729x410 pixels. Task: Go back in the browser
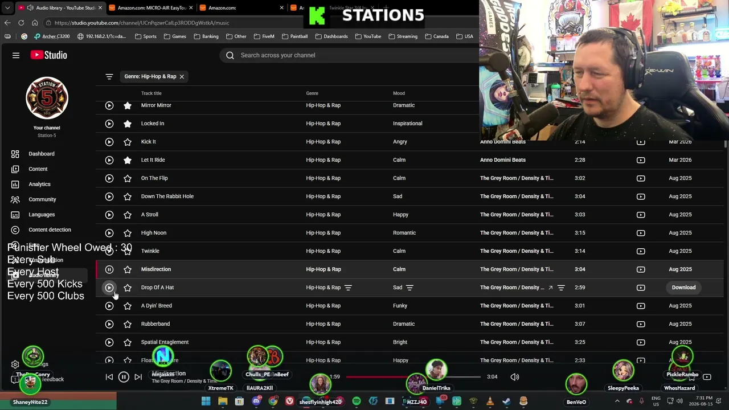7,23
